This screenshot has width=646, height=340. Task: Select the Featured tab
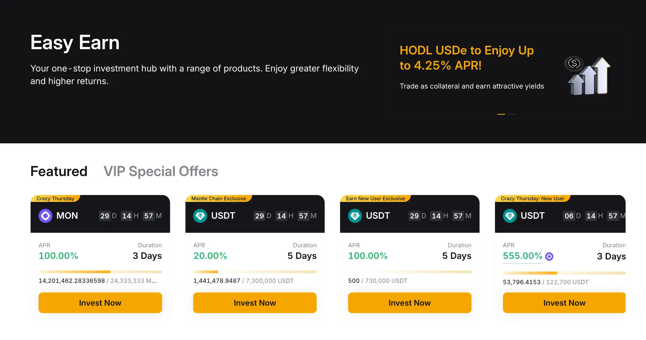(x=59, y=171)
